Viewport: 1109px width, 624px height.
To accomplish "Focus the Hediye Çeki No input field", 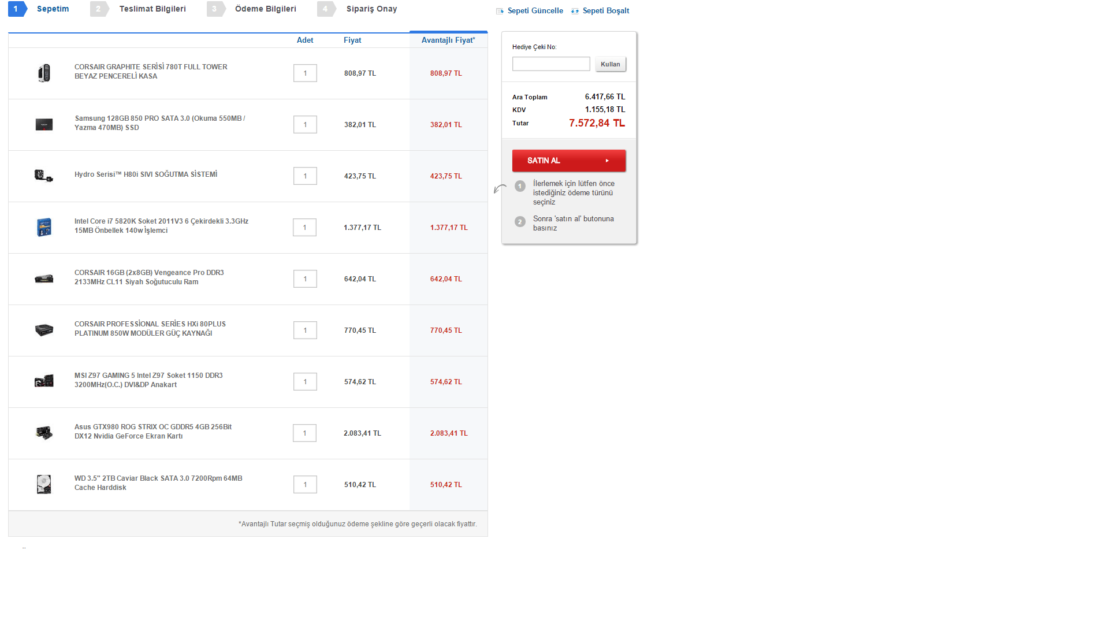I will (550, 64).
